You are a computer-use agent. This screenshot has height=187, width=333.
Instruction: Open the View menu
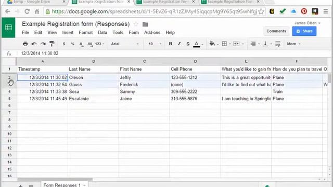point(52,33)
